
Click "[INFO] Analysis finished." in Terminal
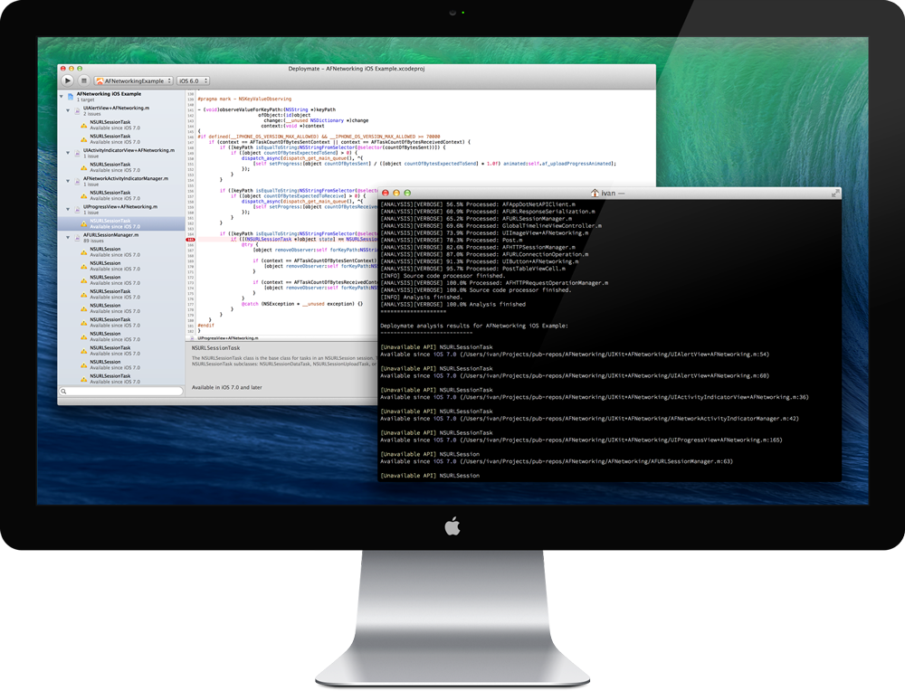point(422,298)
